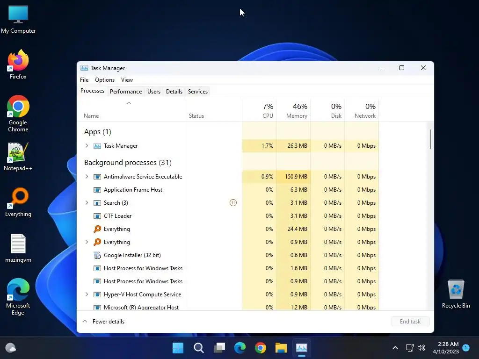The height and width of the screenshot is (359, 479).
Task: Click the Background processes (31) group header
Action: pos(128,162)
